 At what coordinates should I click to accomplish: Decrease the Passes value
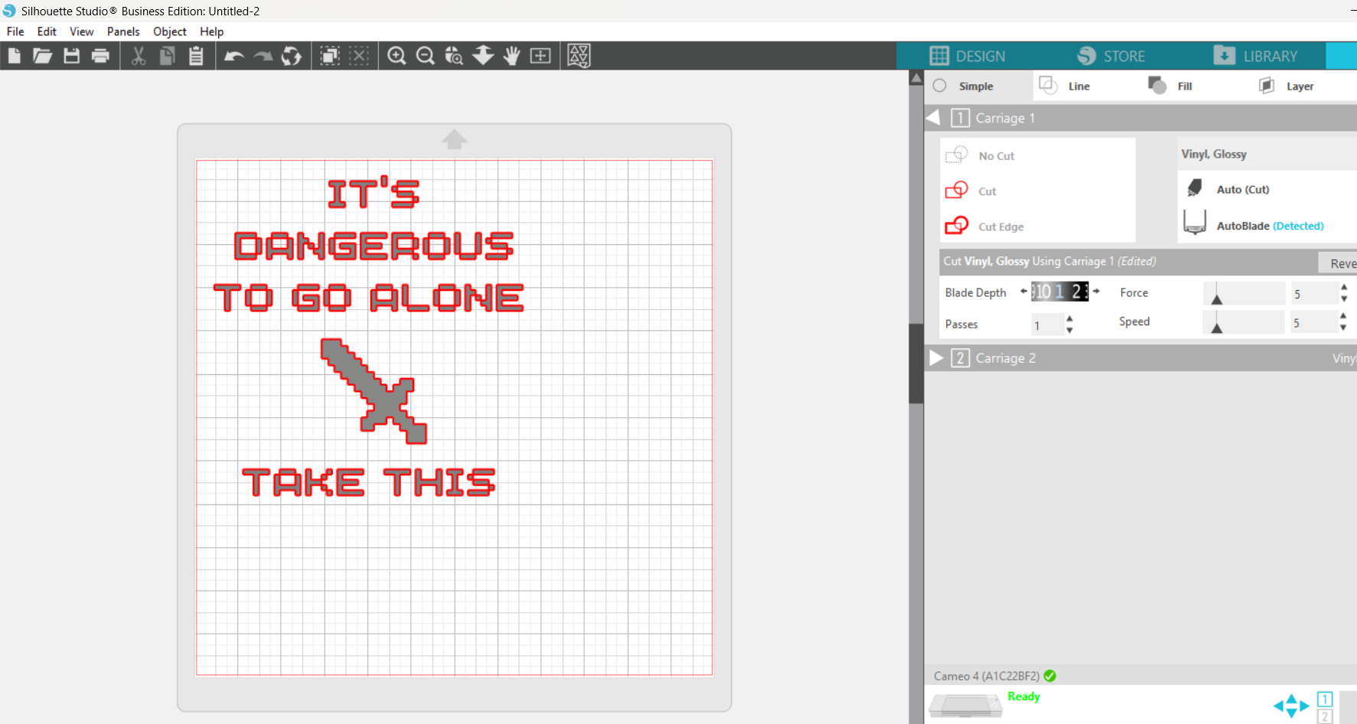(x=1070, y=330)
